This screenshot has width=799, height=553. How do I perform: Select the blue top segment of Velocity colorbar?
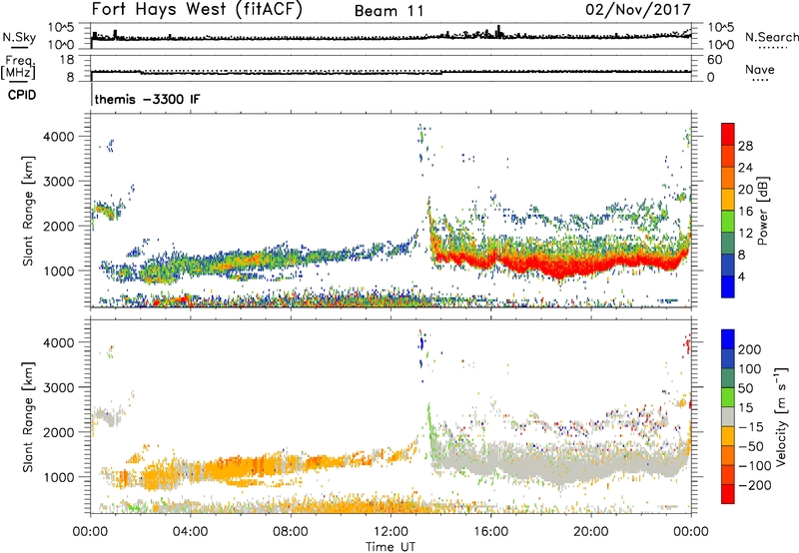728,339
